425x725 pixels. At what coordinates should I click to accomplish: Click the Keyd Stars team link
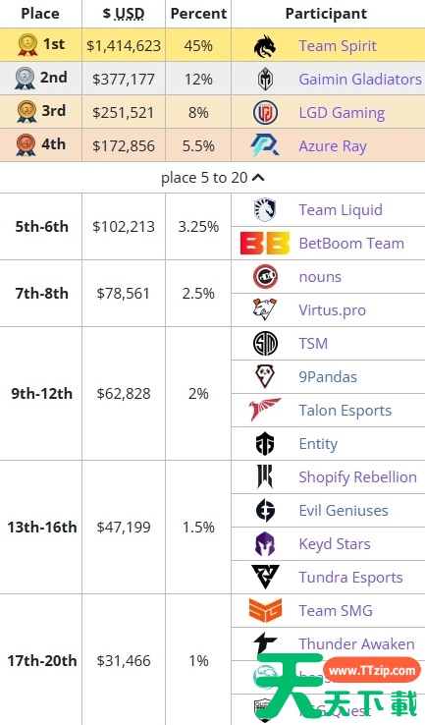[335, 544]
